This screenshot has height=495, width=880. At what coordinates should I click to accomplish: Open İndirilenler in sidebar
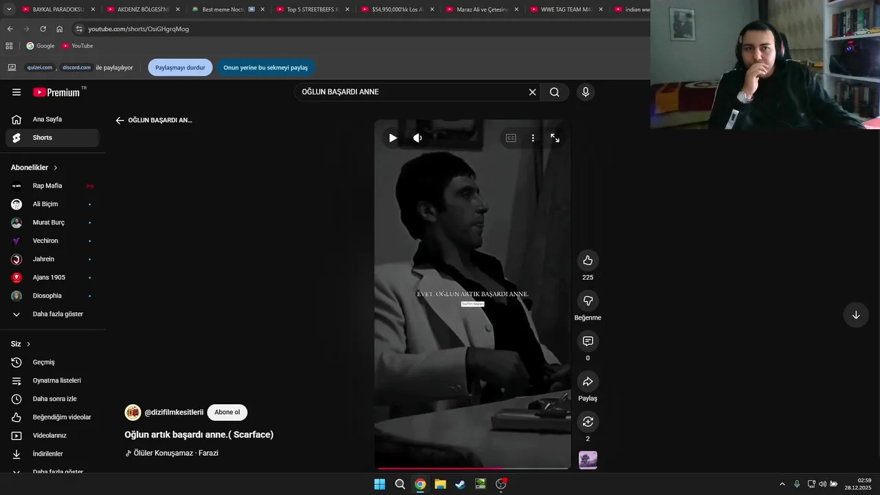point(52,454)
